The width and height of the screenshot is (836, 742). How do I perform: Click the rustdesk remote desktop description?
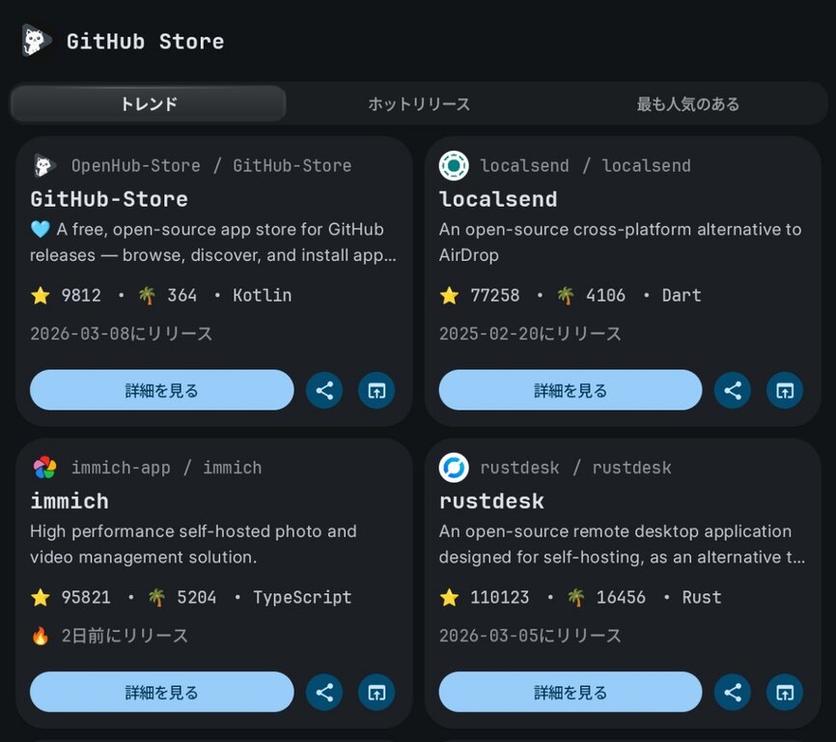[x=623, y=544]
